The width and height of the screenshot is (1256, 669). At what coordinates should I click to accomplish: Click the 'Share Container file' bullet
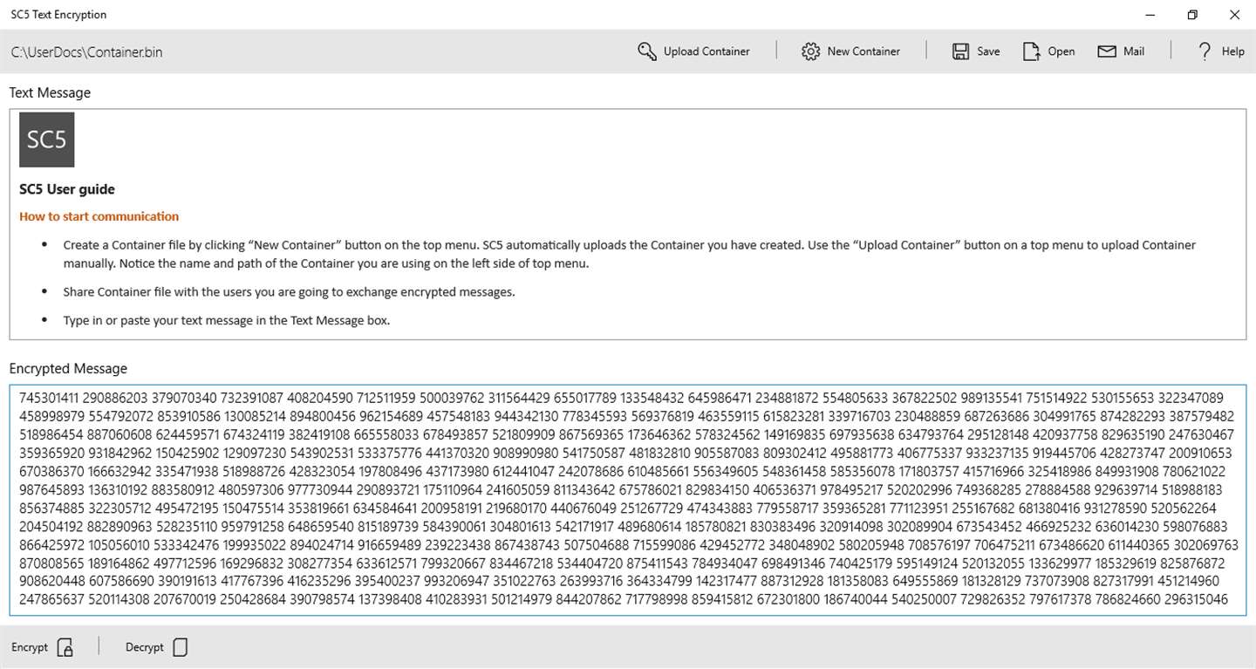click(x=289, y=292)
